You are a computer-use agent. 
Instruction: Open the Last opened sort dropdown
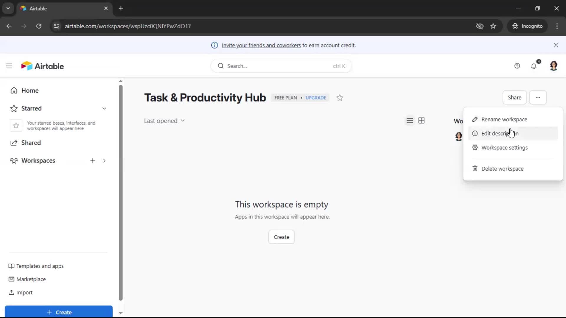click(x=164, y=121)
